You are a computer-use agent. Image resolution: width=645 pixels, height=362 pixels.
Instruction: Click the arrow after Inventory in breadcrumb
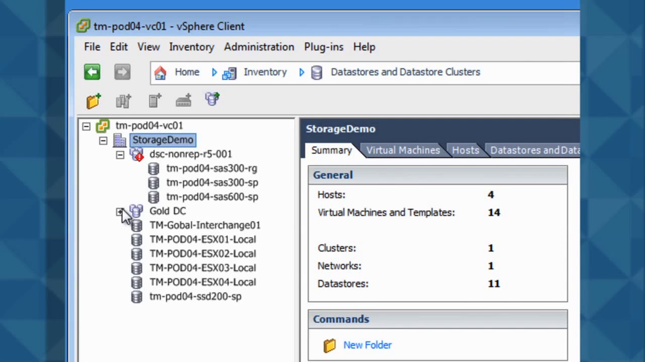[301, 72]
